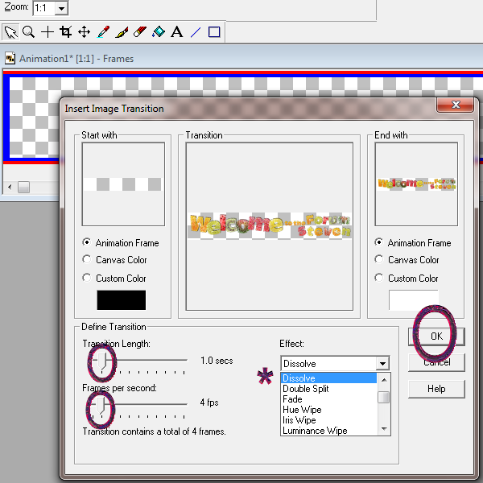Select the Zoom magnifier tool
This screenshot has width=483, height=483.
29,32
